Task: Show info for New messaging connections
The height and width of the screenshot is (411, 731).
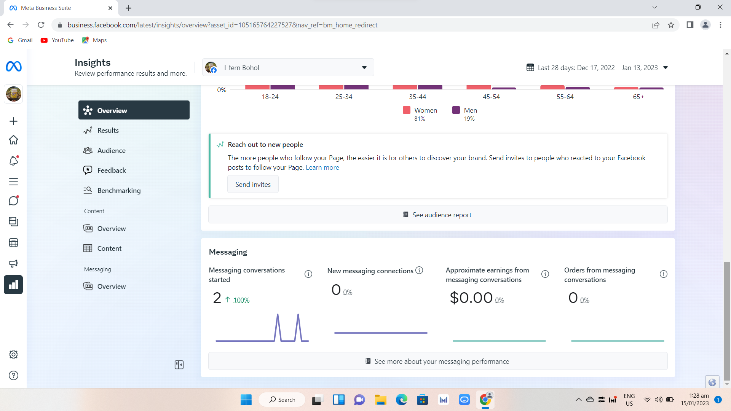Action: pyautogui.click(x=419, y=270)
